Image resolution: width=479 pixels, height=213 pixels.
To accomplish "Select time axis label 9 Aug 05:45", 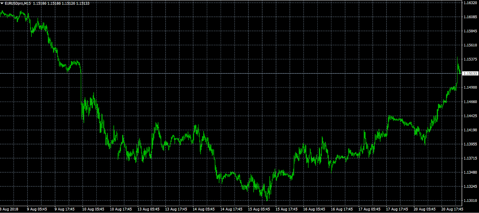I will click(37, 209).
